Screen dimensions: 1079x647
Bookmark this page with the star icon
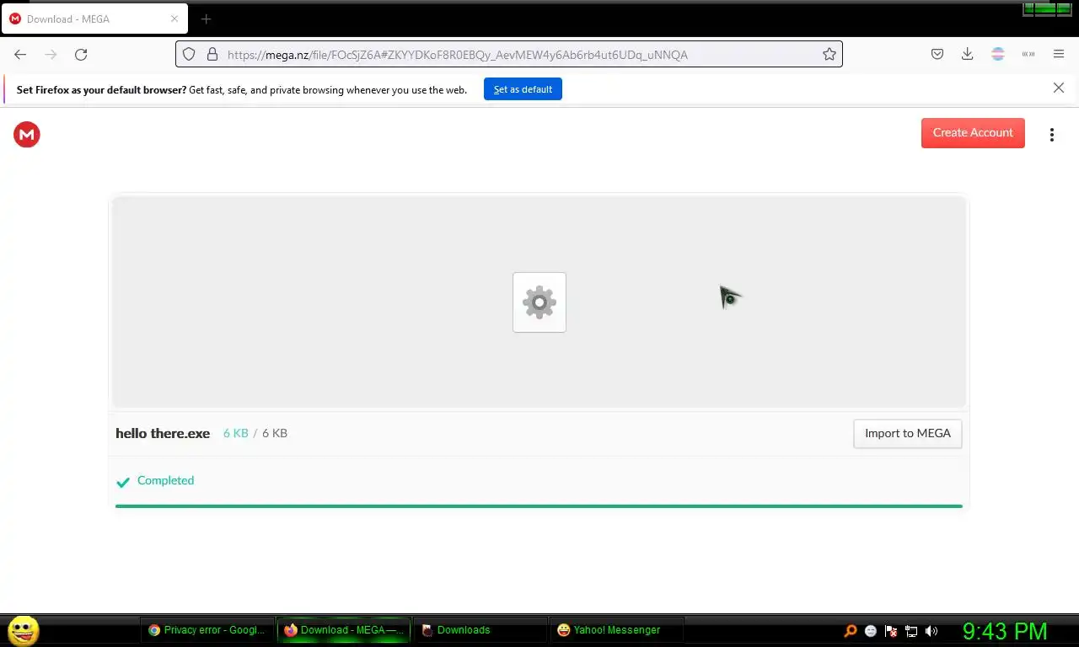[x=829, y=54]
